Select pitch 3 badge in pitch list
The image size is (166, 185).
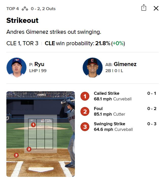tap(85, 127)
